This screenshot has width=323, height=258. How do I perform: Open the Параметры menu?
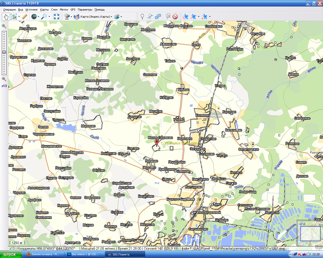coord(85,10)
